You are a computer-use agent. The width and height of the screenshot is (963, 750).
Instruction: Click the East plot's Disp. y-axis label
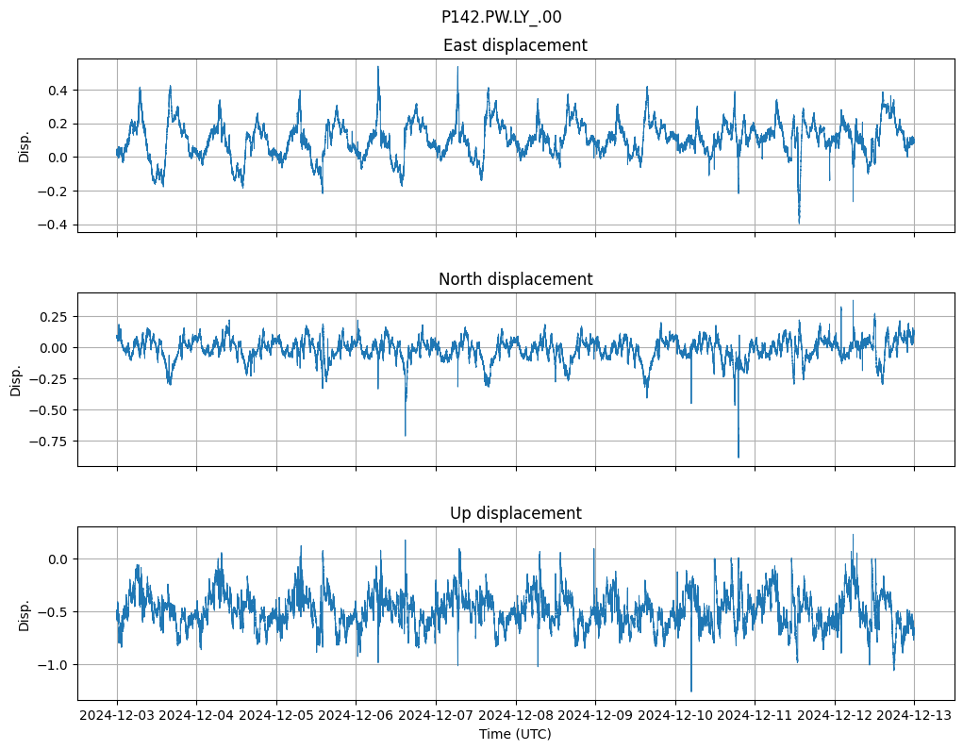[x=25, y=146]
